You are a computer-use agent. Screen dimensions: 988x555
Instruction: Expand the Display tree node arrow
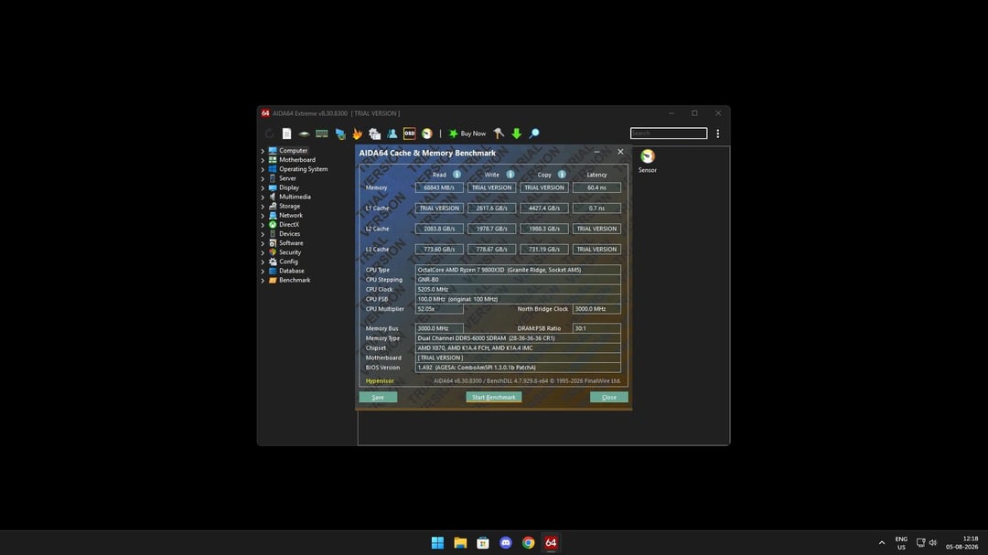click(263, 187)
